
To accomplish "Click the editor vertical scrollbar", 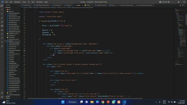I will (x=186, y=20).
